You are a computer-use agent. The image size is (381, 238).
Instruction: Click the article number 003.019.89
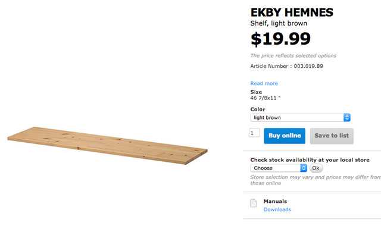tap(308, 66)
